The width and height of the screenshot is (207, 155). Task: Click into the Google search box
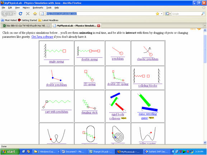[x=186, y=14]
